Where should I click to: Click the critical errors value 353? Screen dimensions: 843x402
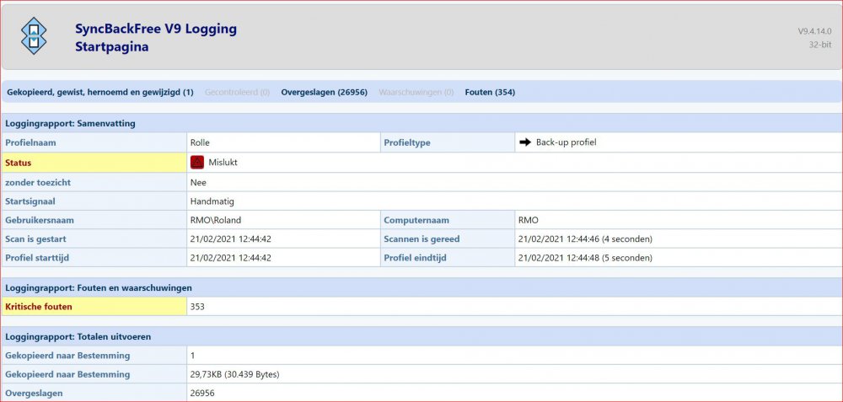click(197, 307)
